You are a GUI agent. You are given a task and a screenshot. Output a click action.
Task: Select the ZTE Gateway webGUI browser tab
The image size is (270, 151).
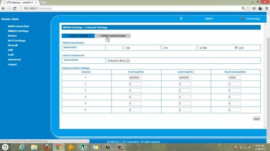coord(20,3)
